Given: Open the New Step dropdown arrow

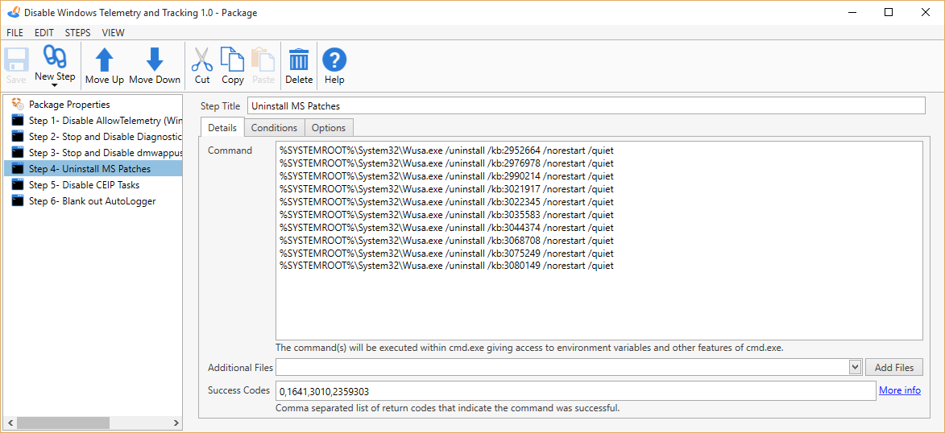Looking at the screenshot, I should pyautogui.click(x=55, y=85).
